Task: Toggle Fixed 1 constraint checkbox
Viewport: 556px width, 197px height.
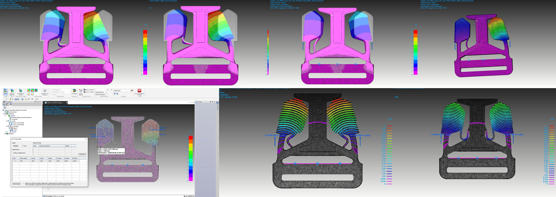Action: pos(10,128)
